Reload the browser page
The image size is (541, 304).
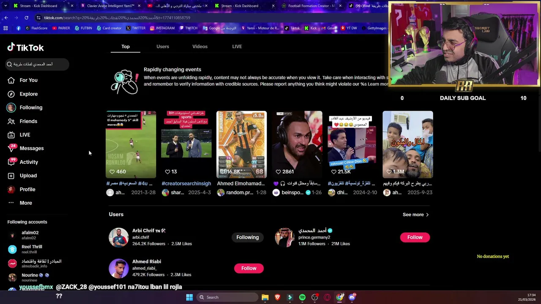tap(26, 18)
